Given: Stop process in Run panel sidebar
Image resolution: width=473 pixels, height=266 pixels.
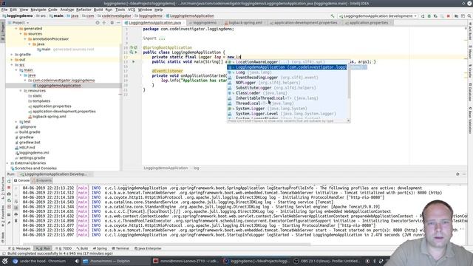Looking at the screenshot, I should point(9,188).
